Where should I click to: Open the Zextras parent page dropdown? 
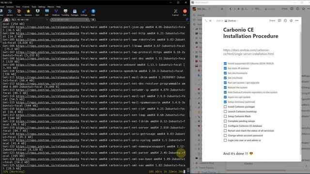pyautogui.click(x=232, y=21)
